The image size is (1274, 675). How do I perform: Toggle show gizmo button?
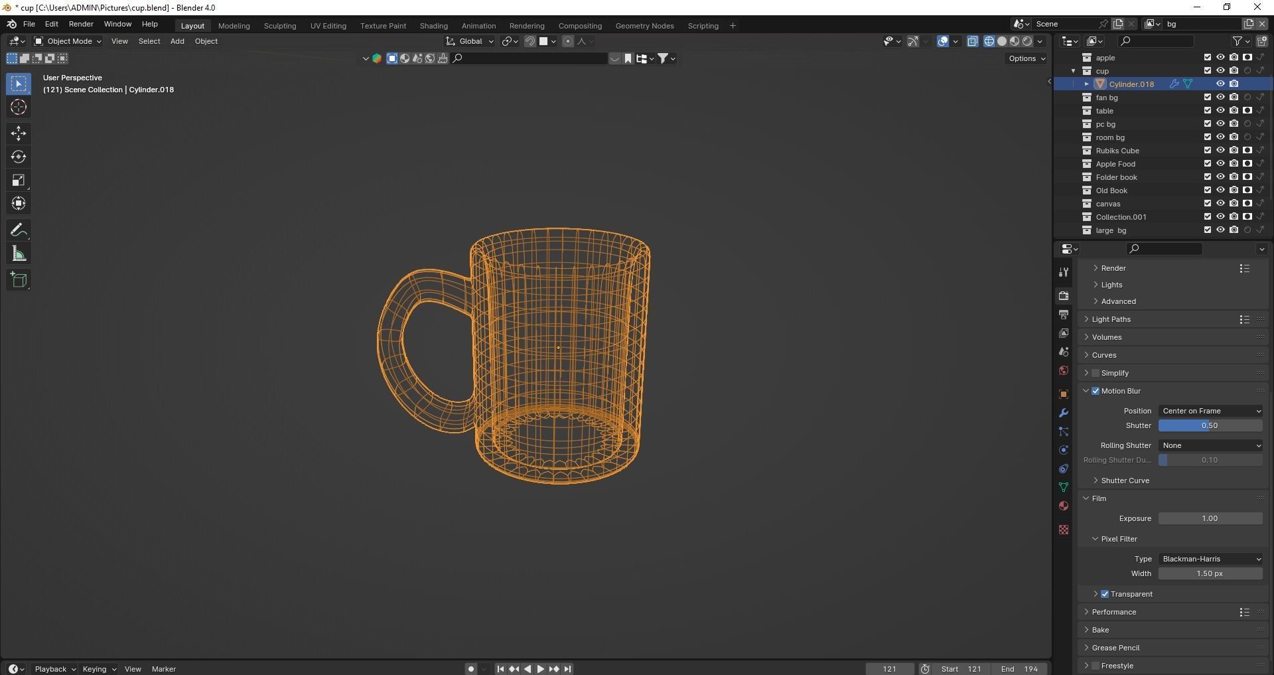[913, 41]
